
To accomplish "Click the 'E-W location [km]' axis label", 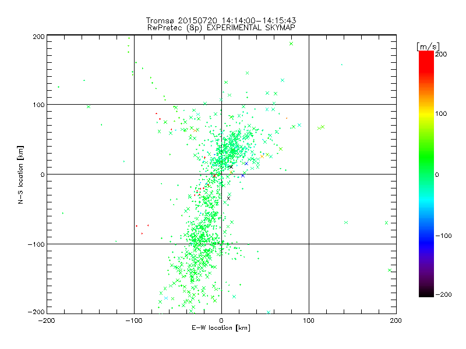I will (x=221, y=327).
